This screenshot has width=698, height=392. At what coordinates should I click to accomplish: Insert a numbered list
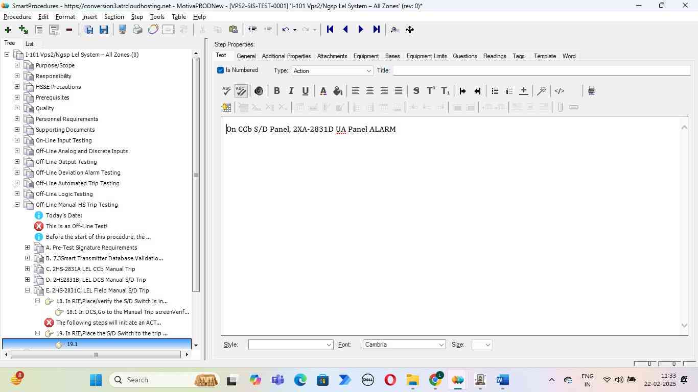(509, 91)
